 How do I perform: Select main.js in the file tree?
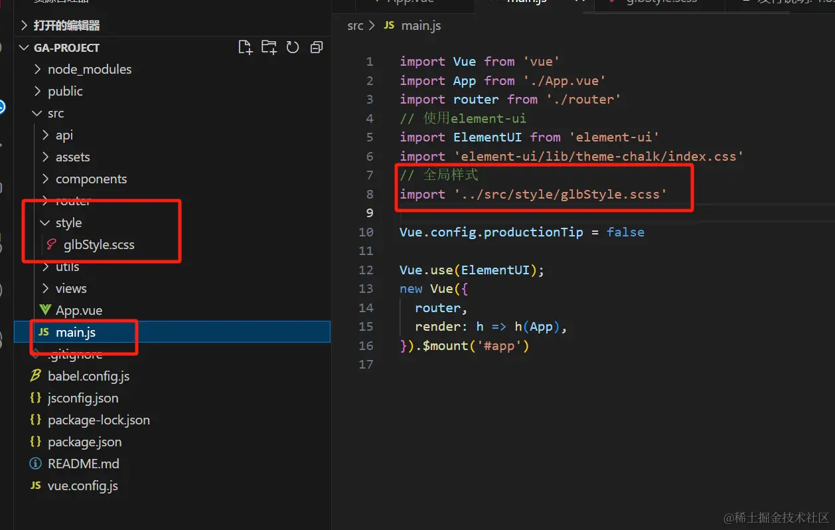[172, 332]
